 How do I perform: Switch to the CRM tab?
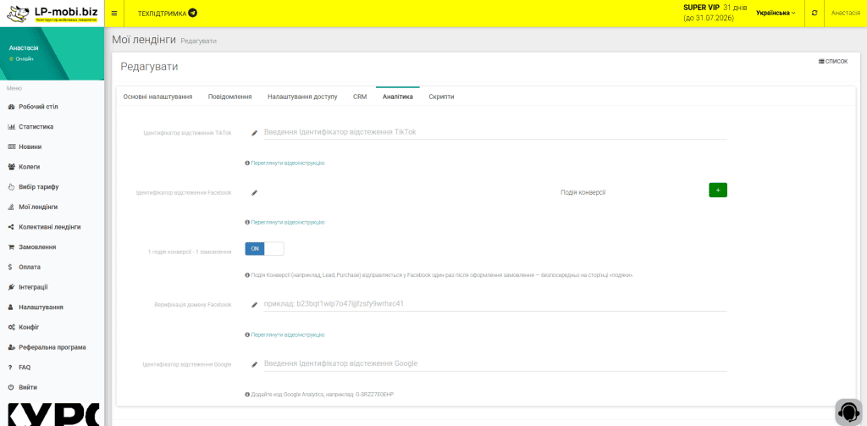coord(359,97)
